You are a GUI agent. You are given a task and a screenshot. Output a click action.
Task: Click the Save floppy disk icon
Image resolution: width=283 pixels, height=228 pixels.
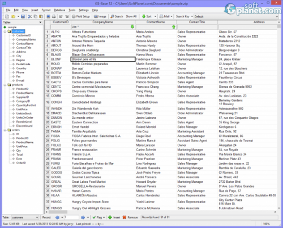click(23, 16)
